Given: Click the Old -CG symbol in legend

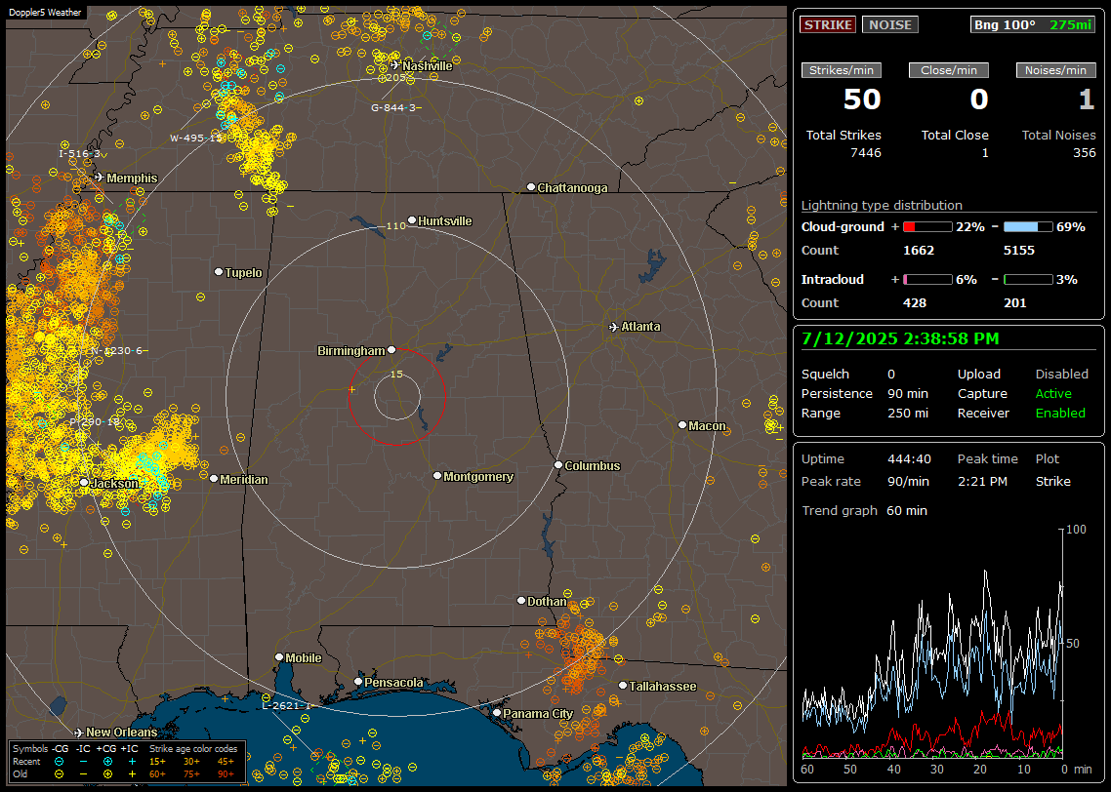Looking at the screenshot, I should [x=59, y=773].
